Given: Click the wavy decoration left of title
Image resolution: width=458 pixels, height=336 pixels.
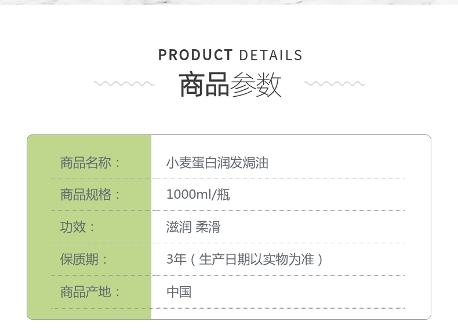Looking at the screenshot, I should [x=124, y=84].
